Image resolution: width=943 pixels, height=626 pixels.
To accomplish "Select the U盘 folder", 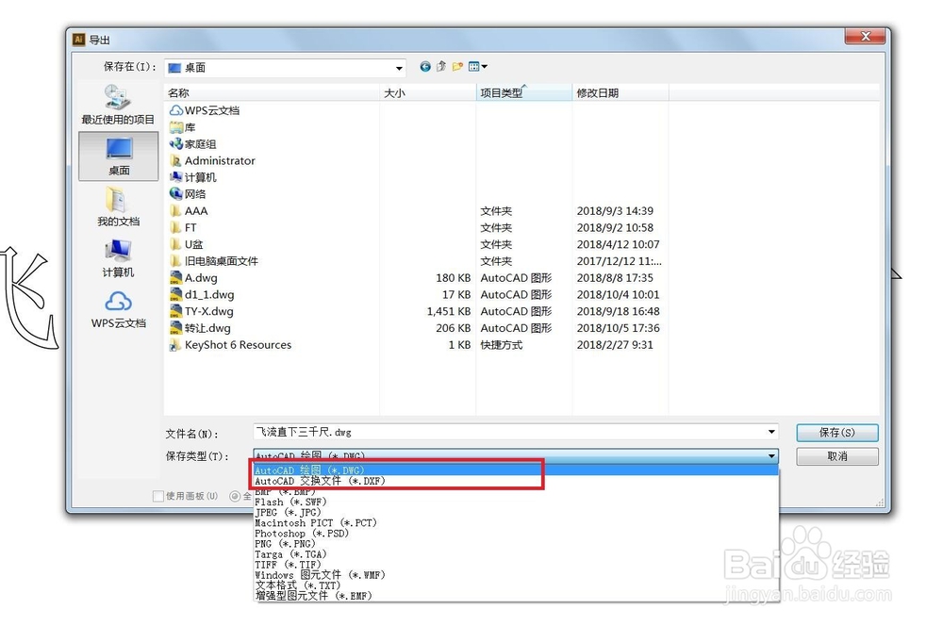I will tap(187, 245).
